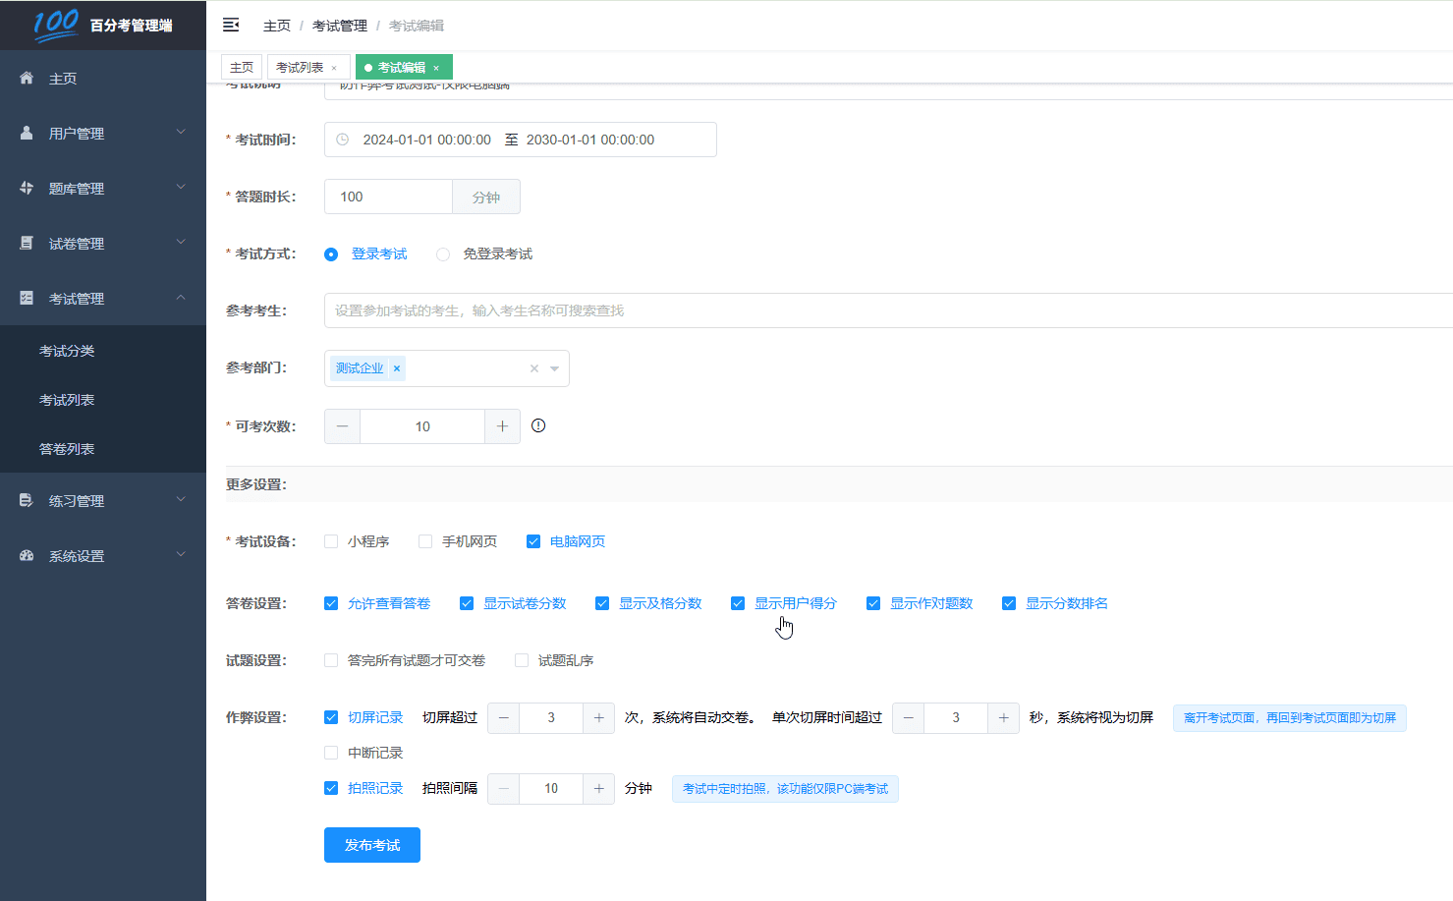Open the 参考部门 dropdown
The height and width of the screenshot is (901, 1453).
pyautogui.click(x=555, y=367)
